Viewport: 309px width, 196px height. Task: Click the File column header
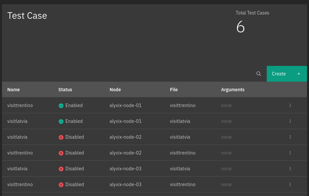pyautogui.click(x=174, y=90)
